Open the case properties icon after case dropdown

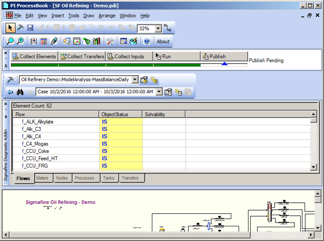pos(168,92)
